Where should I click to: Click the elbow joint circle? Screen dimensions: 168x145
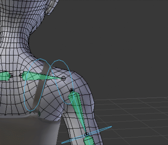[x=86, y=134]
